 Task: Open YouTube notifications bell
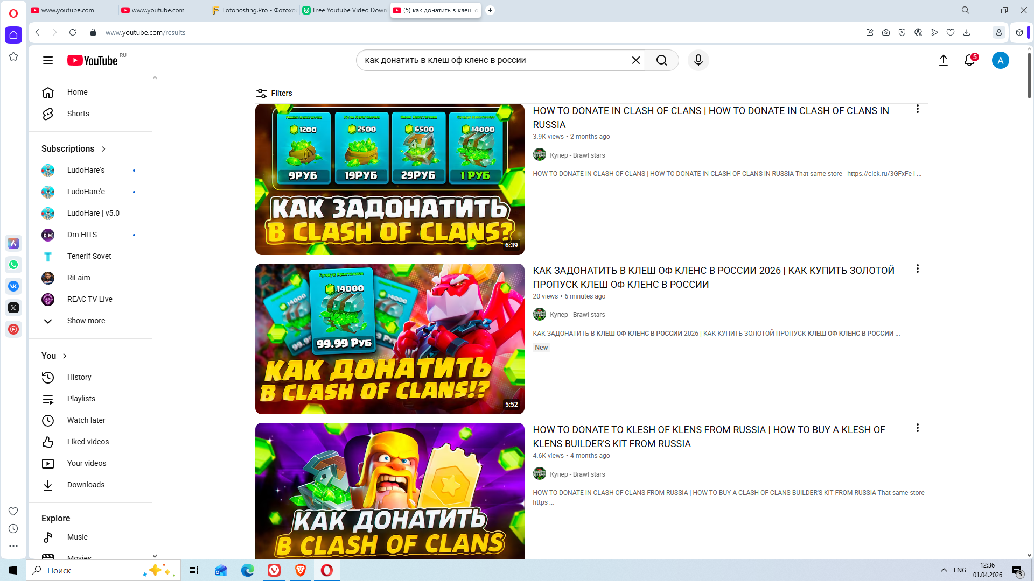pyautogui.click(x=969, y=60)
